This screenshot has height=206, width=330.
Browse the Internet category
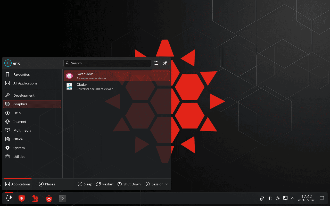[32, 122]
